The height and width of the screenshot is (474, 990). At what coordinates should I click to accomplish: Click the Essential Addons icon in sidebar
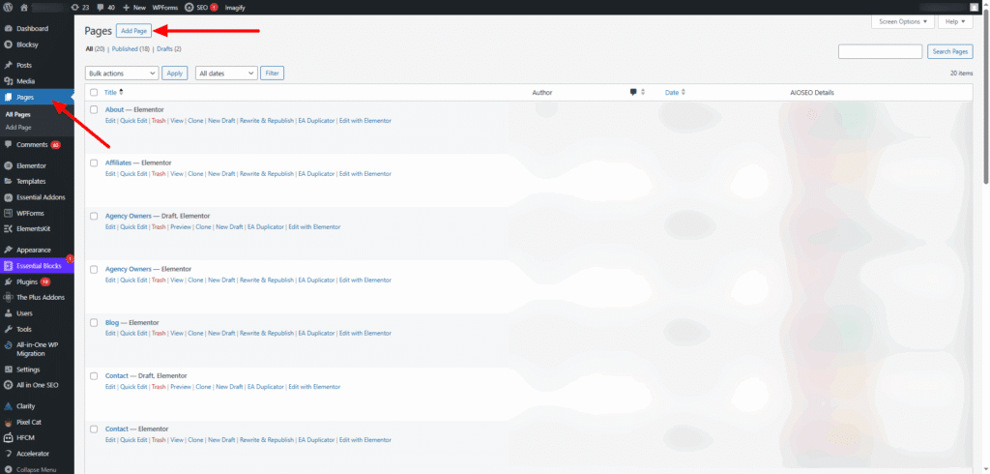pyautogui.click(x=8, y=197)
